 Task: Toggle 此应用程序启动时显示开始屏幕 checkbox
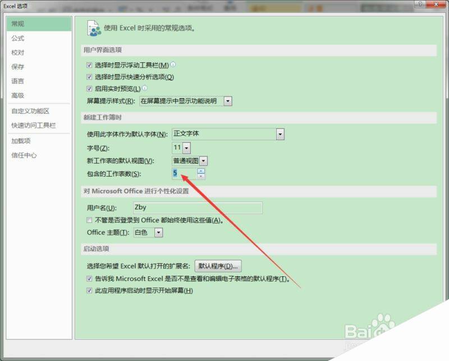pyautogui.click(x=89, y=290)
